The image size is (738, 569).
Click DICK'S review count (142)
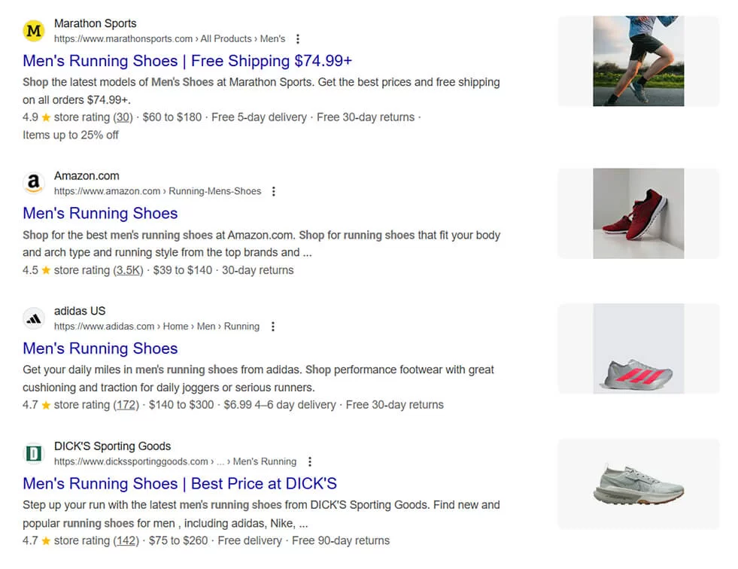pyautogui.click(x=126, y=540)
